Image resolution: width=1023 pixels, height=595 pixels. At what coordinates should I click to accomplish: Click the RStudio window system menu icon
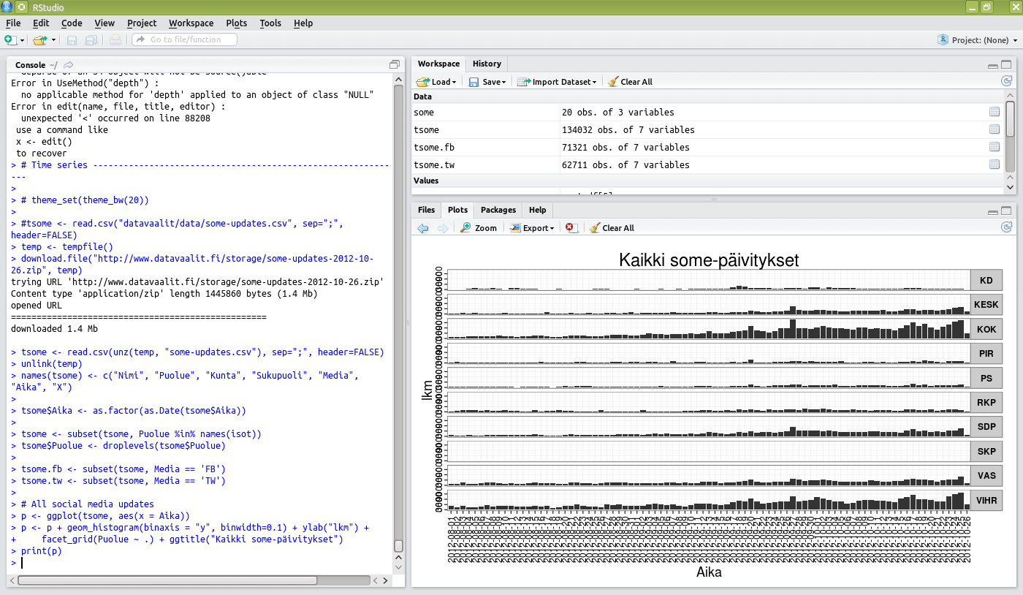click(x=7, y=7)
